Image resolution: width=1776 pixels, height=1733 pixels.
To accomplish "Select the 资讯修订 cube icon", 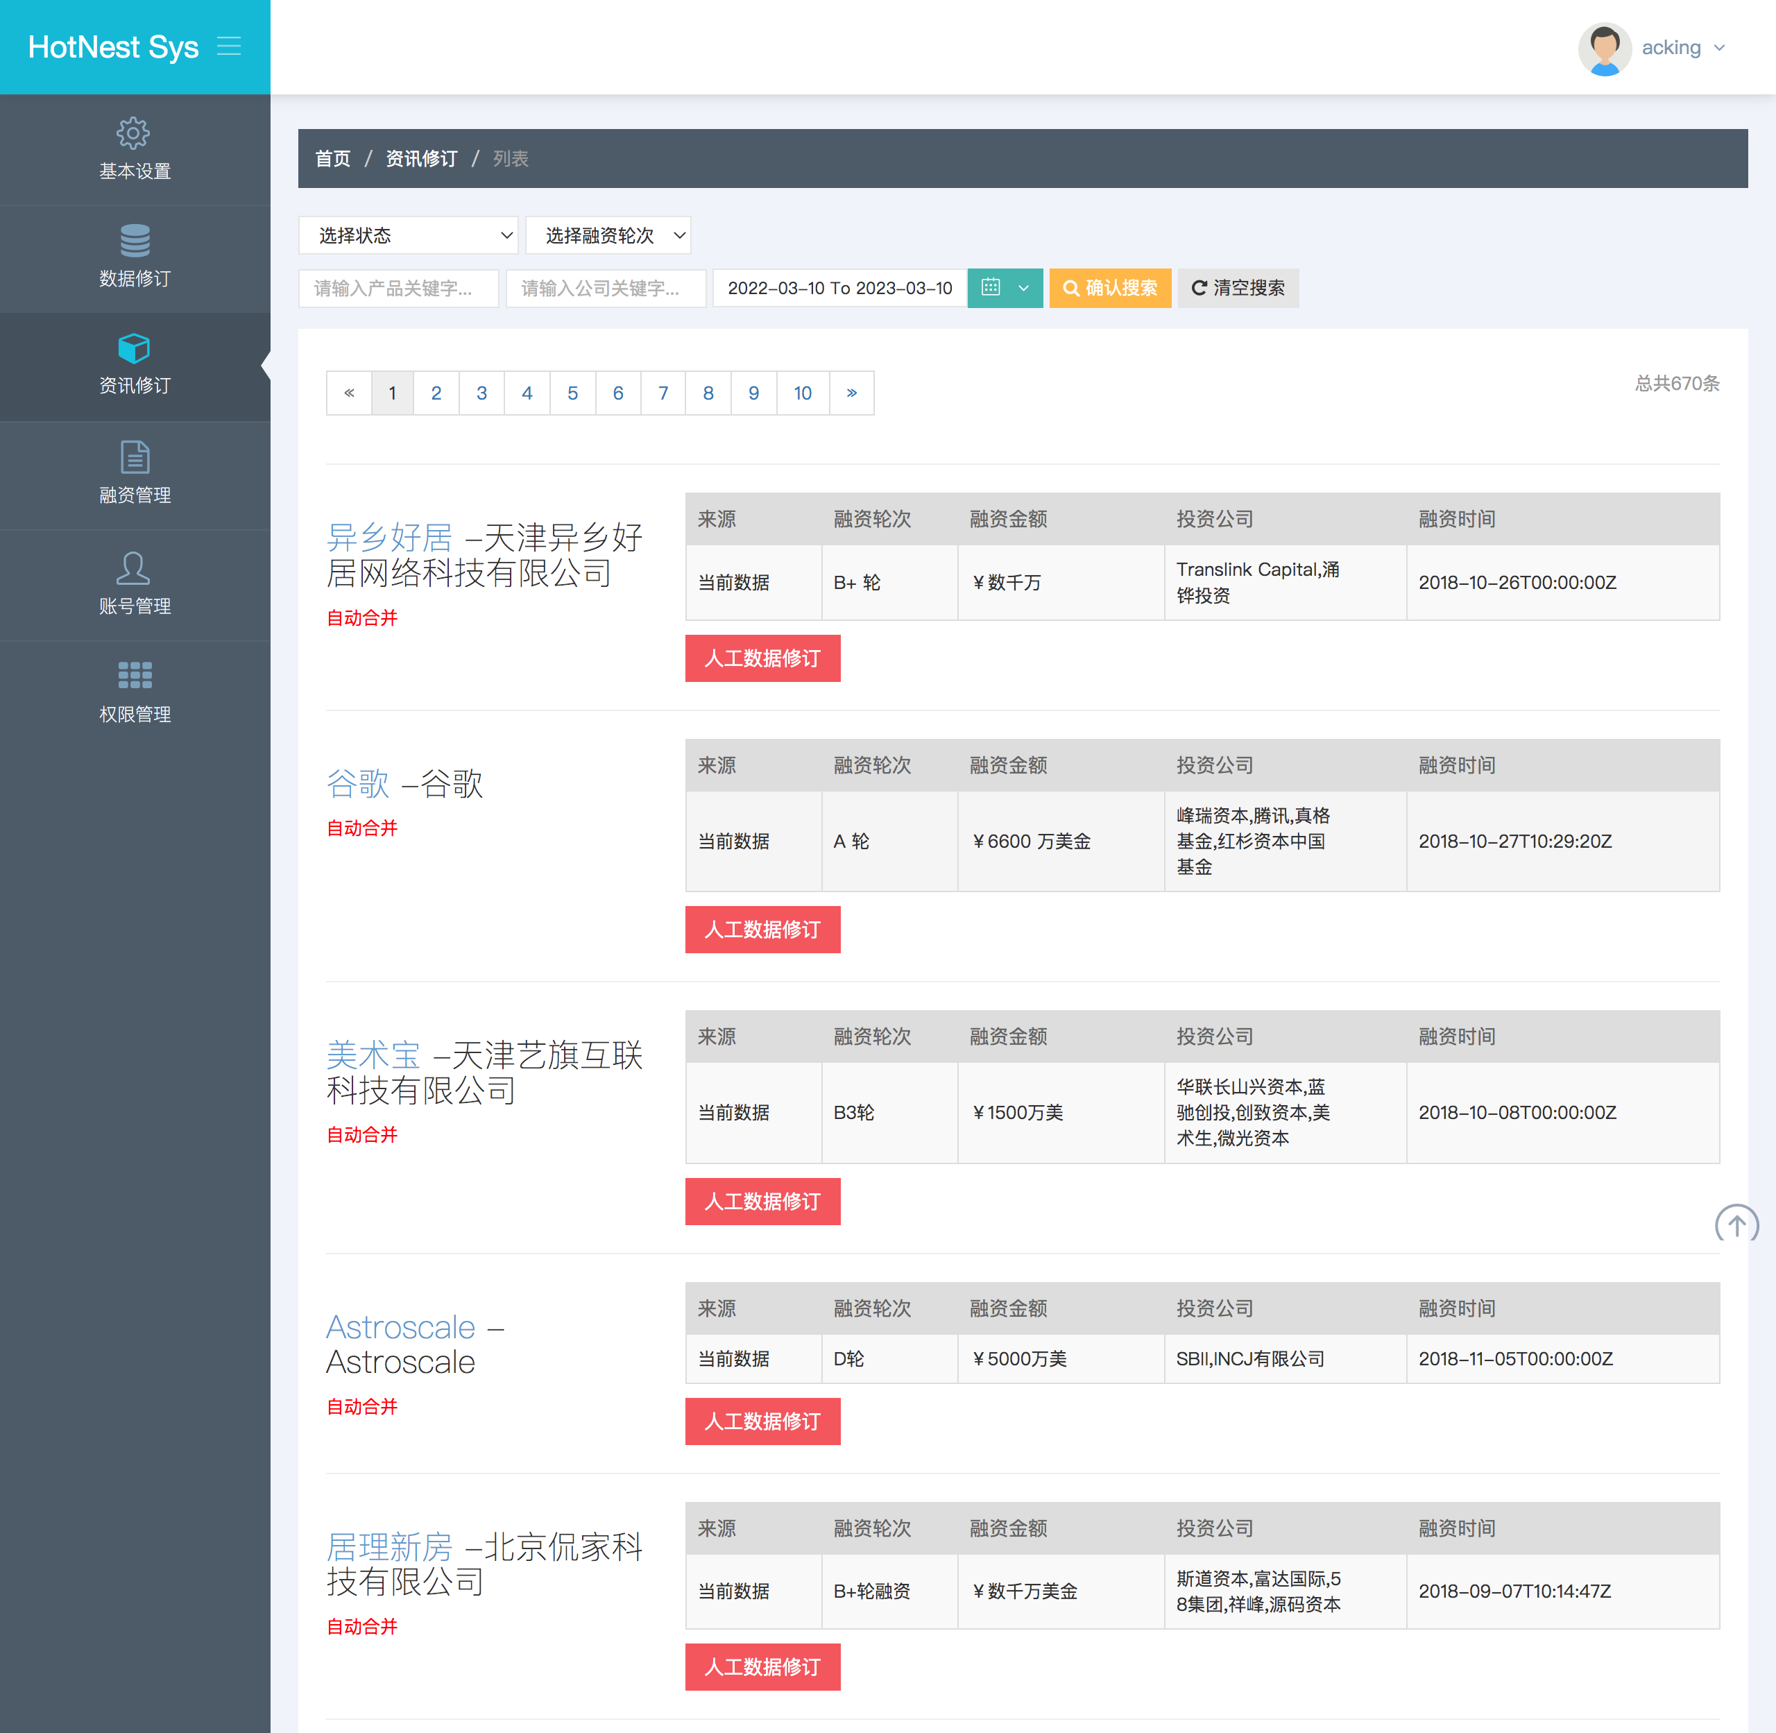I will tap(134, 348).
